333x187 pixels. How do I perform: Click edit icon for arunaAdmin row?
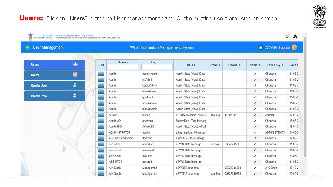click(101, 103)
